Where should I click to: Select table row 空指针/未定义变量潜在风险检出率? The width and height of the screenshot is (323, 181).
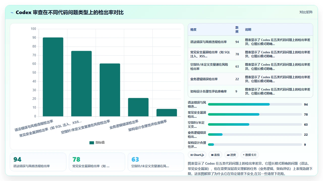click(x=250, y=67)
